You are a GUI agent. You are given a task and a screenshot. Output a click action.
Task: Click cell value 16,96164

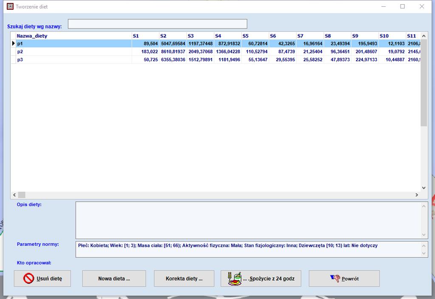click(313, 44)
